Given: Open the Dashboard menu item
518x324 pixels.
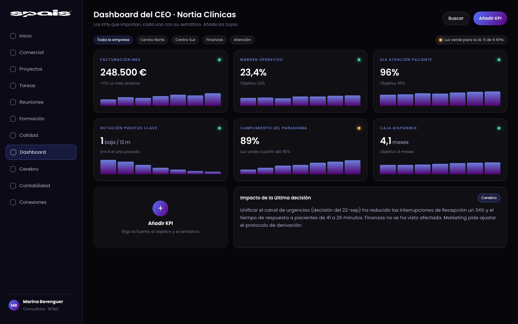Looking at the screenshot, I should pyautogui.click(x=41, y=152).
